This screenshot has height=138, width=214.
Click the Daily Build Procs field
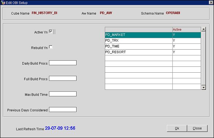tap(63, 63)
